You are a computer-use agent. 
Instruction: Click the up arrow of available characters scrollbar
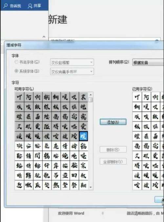tap(91, 95)
